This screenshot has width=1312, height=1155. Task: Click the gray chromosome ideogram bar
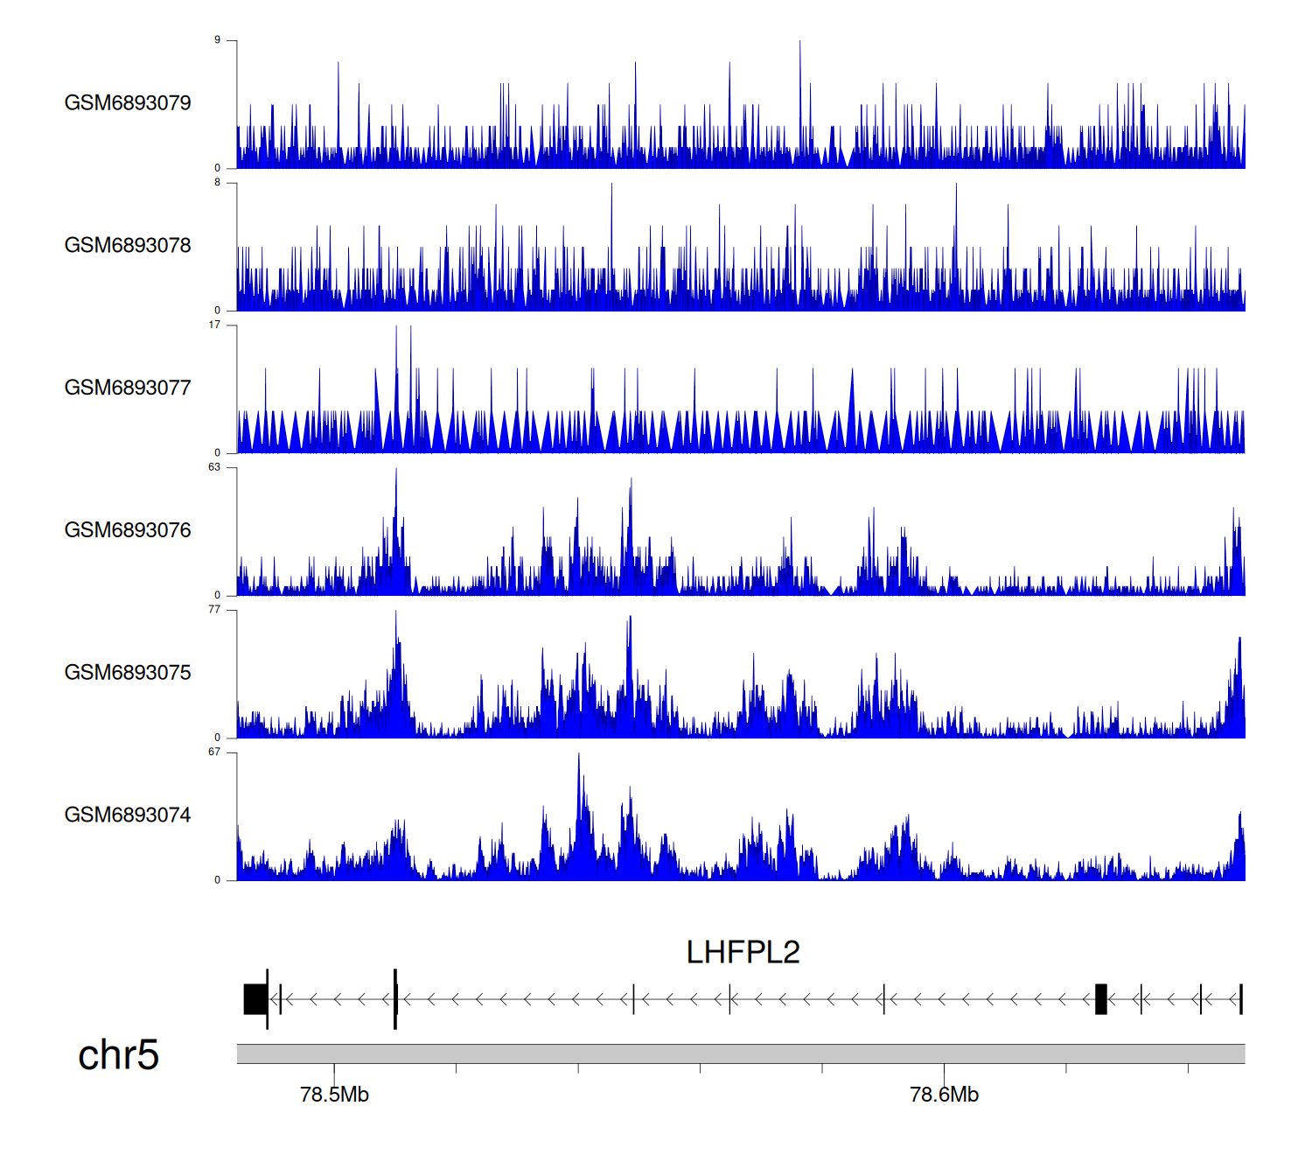(740, 1053)
